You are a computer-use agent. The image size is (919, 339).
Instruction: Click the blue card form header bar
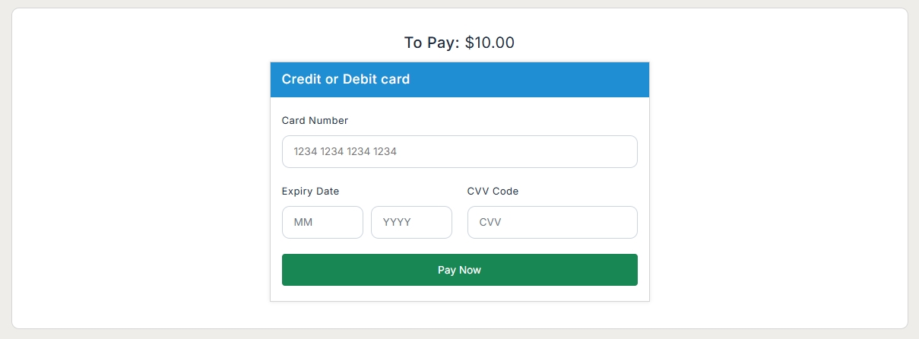tap(459, 79)
